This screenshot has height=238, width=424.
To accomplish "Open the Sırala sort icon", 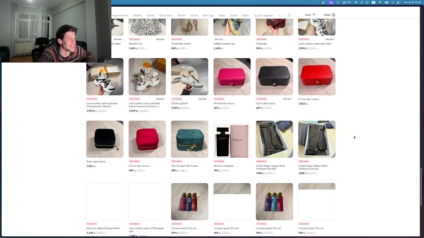I will [x=314, y=15].
